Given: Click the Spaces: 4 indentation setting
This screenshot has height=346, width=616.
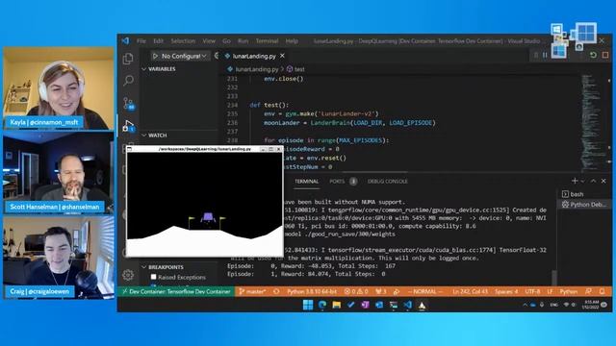Looking at the screenshot, I should (x=506, y=291).
